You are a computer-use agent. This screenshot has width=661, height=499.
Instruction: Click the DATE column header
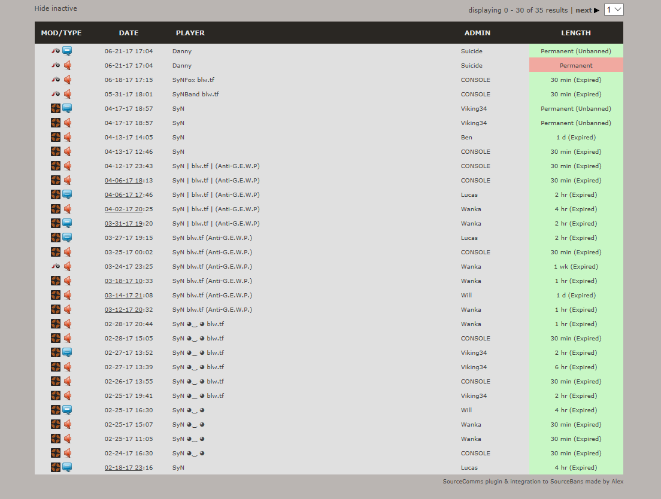point(129,33)
